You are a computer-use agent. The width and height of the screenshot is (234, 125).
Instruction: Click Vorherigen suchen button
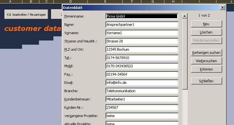coord(207,53)
